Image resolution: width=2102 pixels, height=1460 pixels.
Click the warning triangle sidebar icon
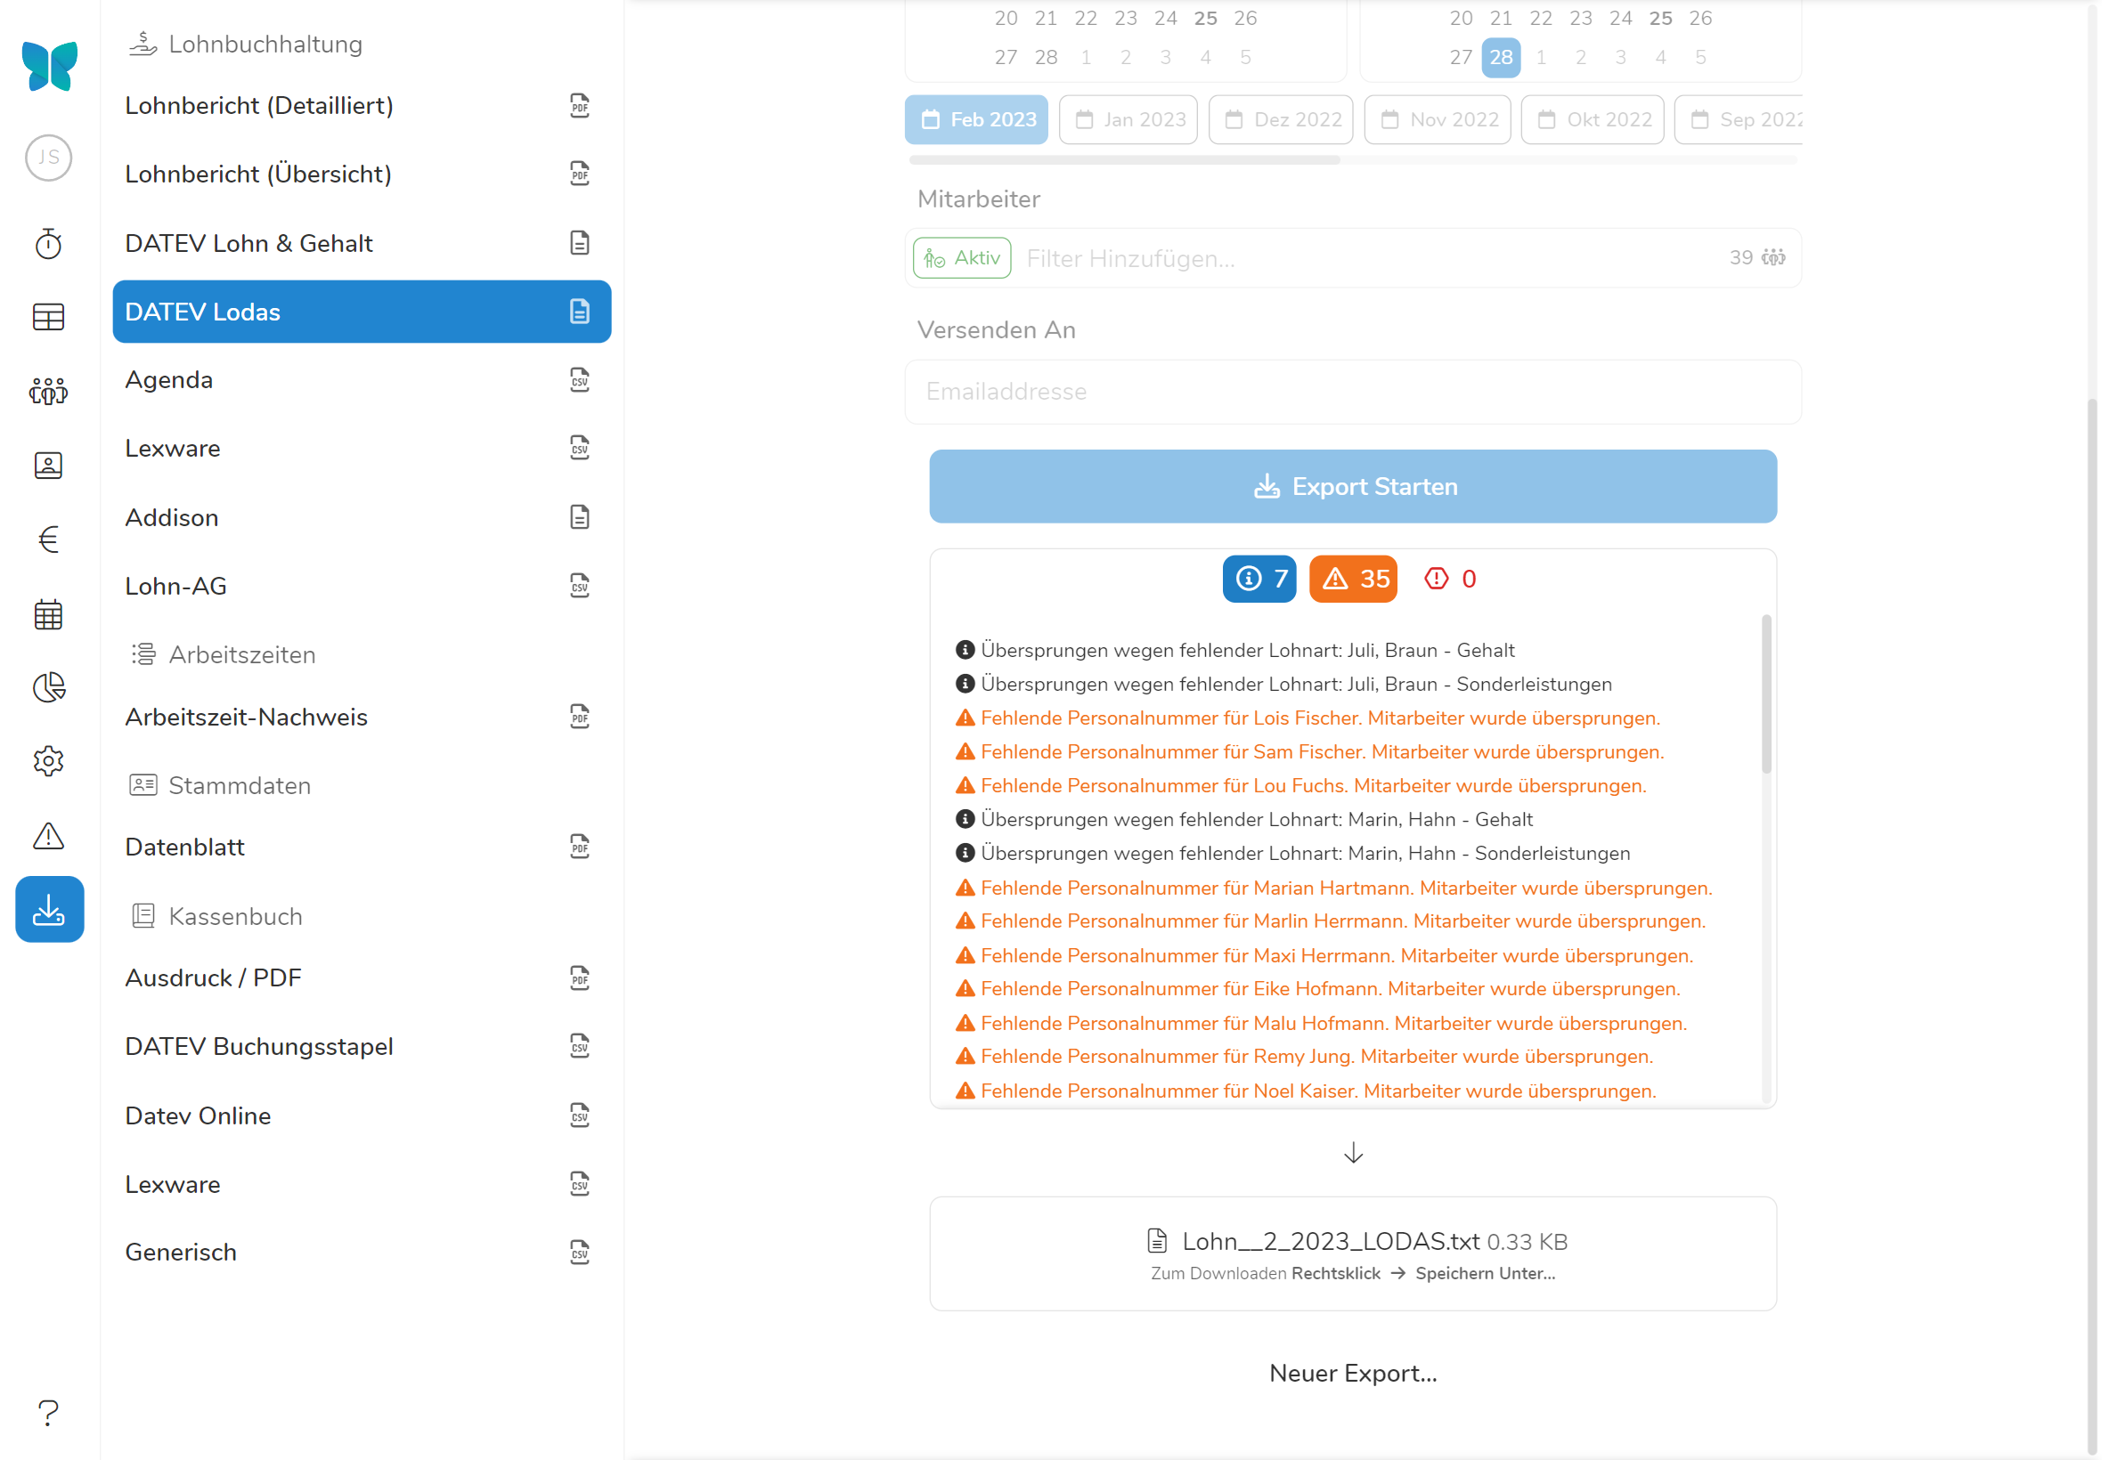point(48,835)
